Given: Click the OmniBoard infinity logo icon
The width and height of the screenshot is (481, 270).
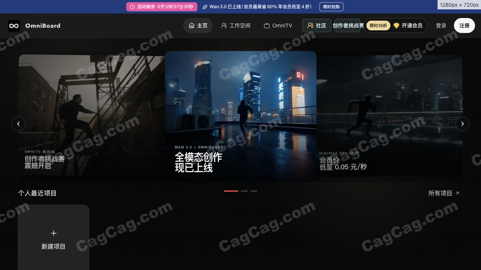Looking at the screenshot, I should click(14, 26).
